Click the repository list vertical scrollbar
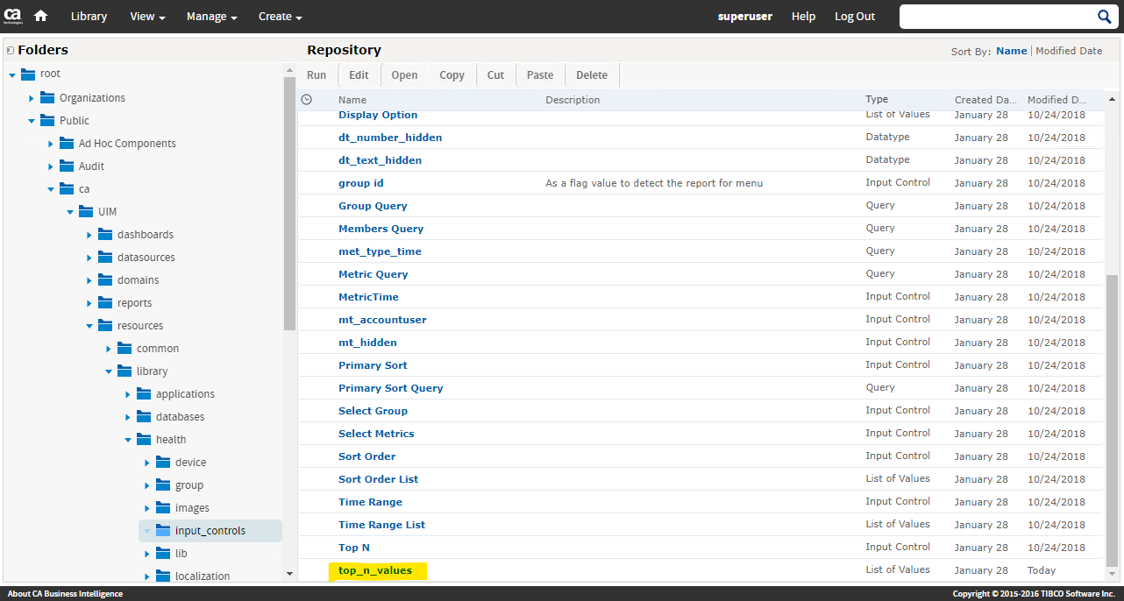The width and height of the screenshot is (1124, 601). (x=1113, y=421)
